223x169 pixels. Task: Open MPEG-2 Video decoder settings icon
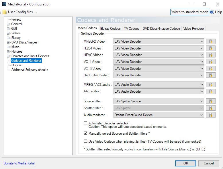pos(211,41)
